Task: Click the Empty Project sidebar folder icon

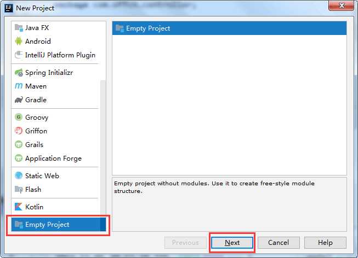Action: click(x=19, y=224)
